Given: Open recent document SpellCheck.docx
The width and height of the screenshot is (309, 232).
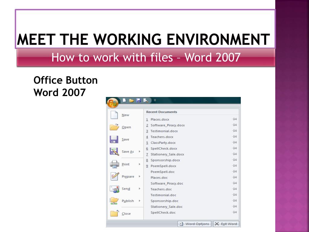Looking at the screenshot, I should (x=164, y=149).
